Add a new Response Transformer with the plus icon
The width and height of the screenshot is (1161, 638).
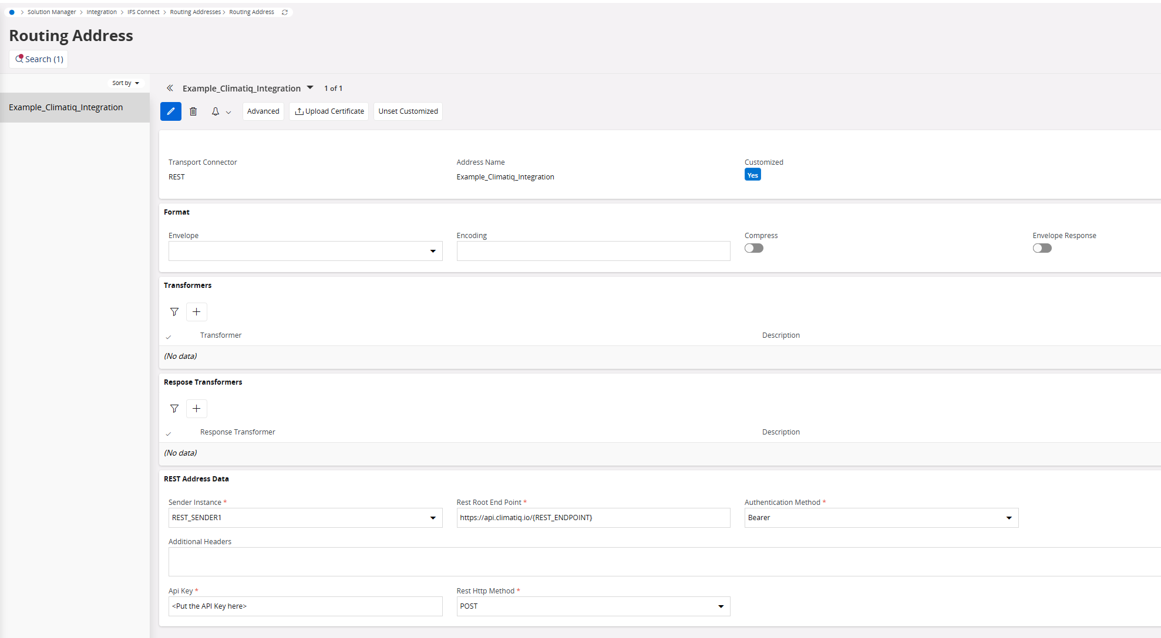coord(197,408)
